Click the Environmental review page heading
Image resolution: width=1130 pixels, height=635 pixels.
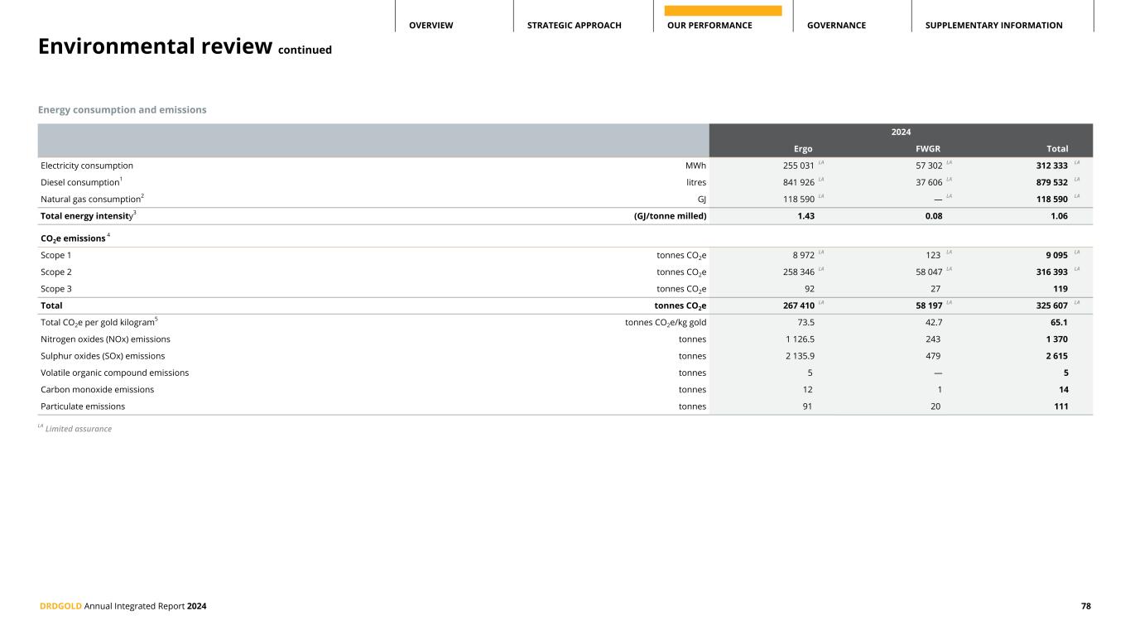156,46
